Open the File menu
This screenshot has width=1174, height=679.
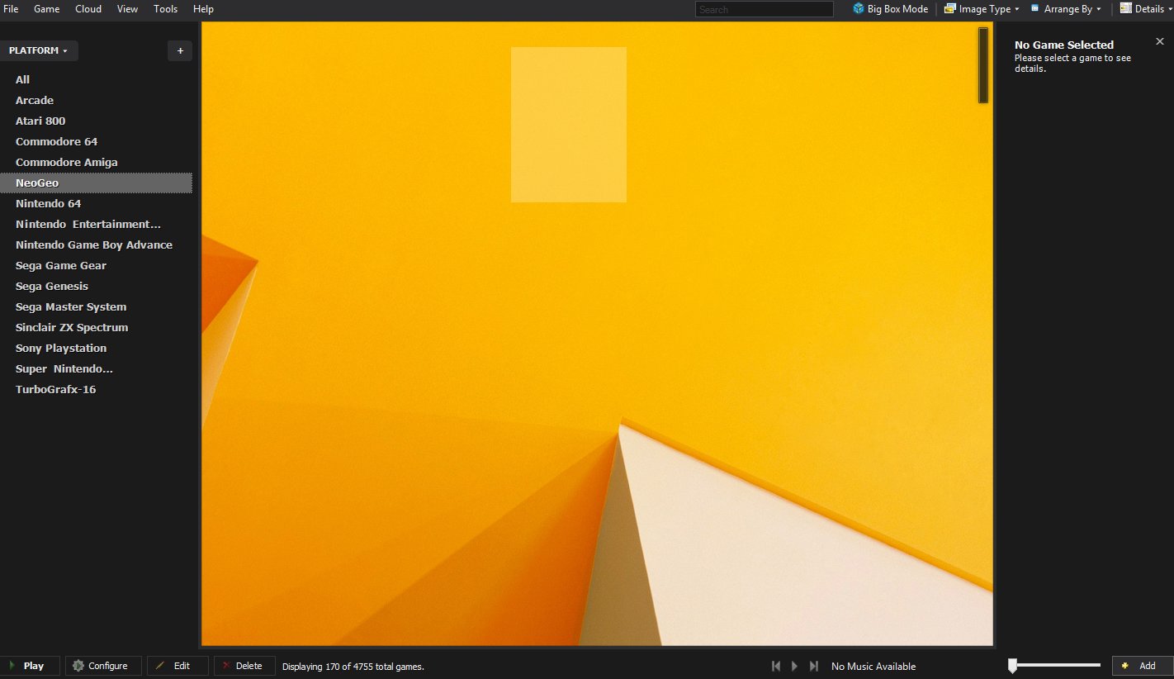(11, 9)
